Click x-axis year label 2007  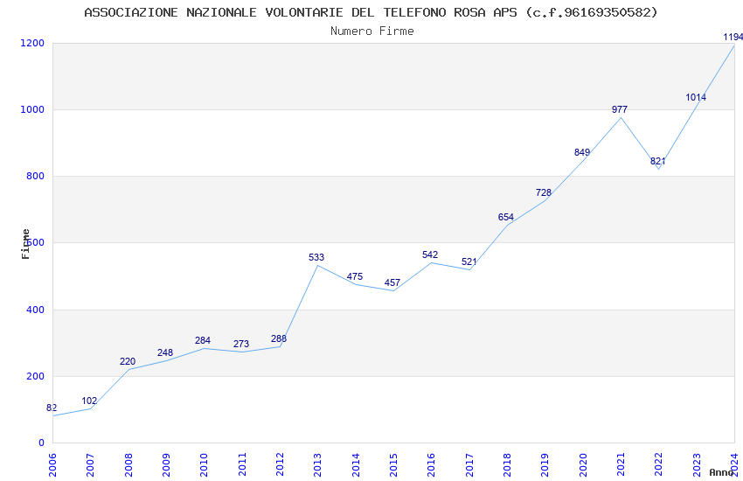[x=90, y=464]
